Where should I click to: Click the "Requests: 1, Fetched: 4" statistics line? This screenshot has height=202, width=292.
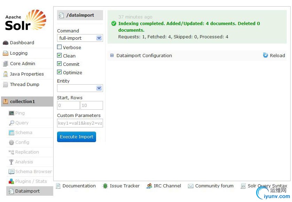point(173,37)
